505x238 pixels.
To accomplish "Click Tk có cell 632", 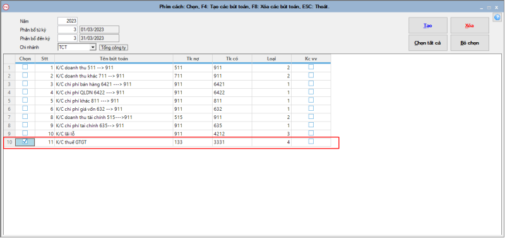I will point(232,109).
